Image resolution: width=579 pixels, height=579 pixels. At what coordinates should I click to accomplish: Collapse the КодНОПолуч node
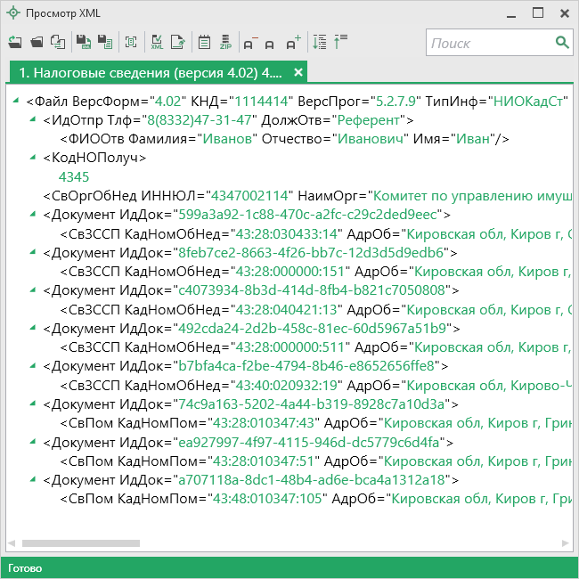pos(34,158)
